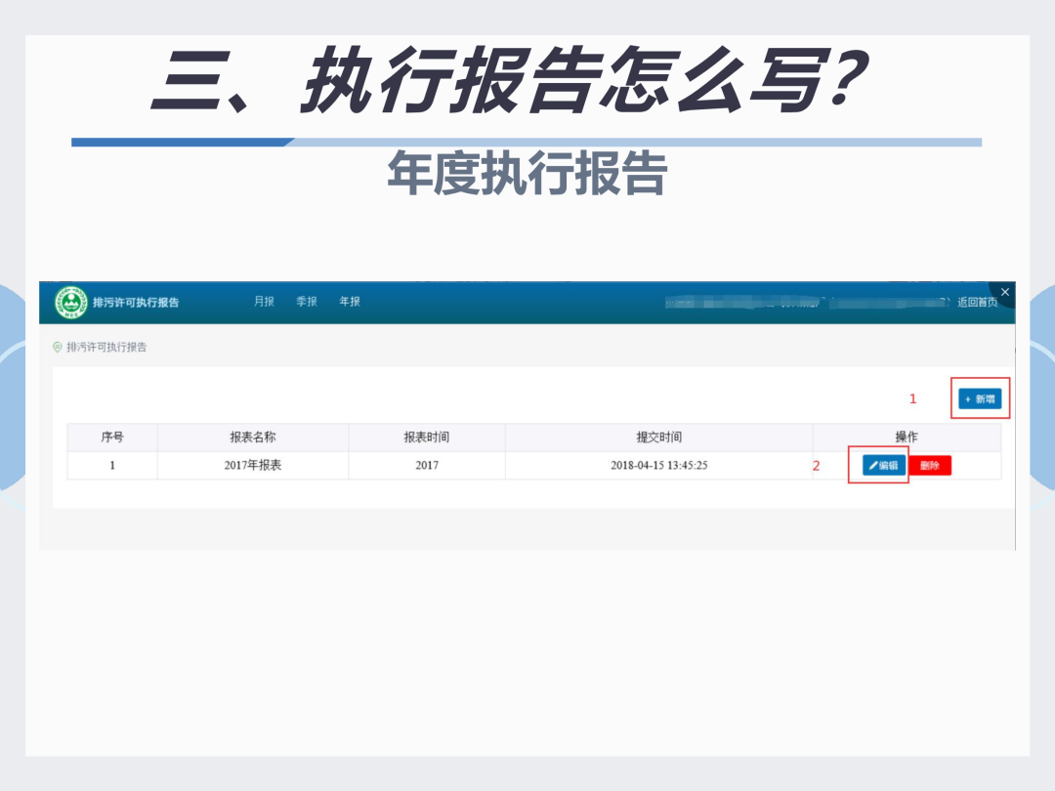Click the submit time 2018-04-15 cell
The height and width of the screenshot is (791, 1055).
pos(659,465)
